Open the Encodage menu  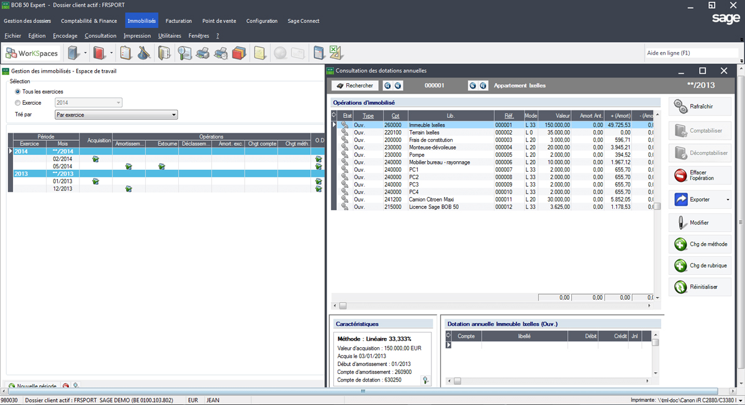point(65,36)
